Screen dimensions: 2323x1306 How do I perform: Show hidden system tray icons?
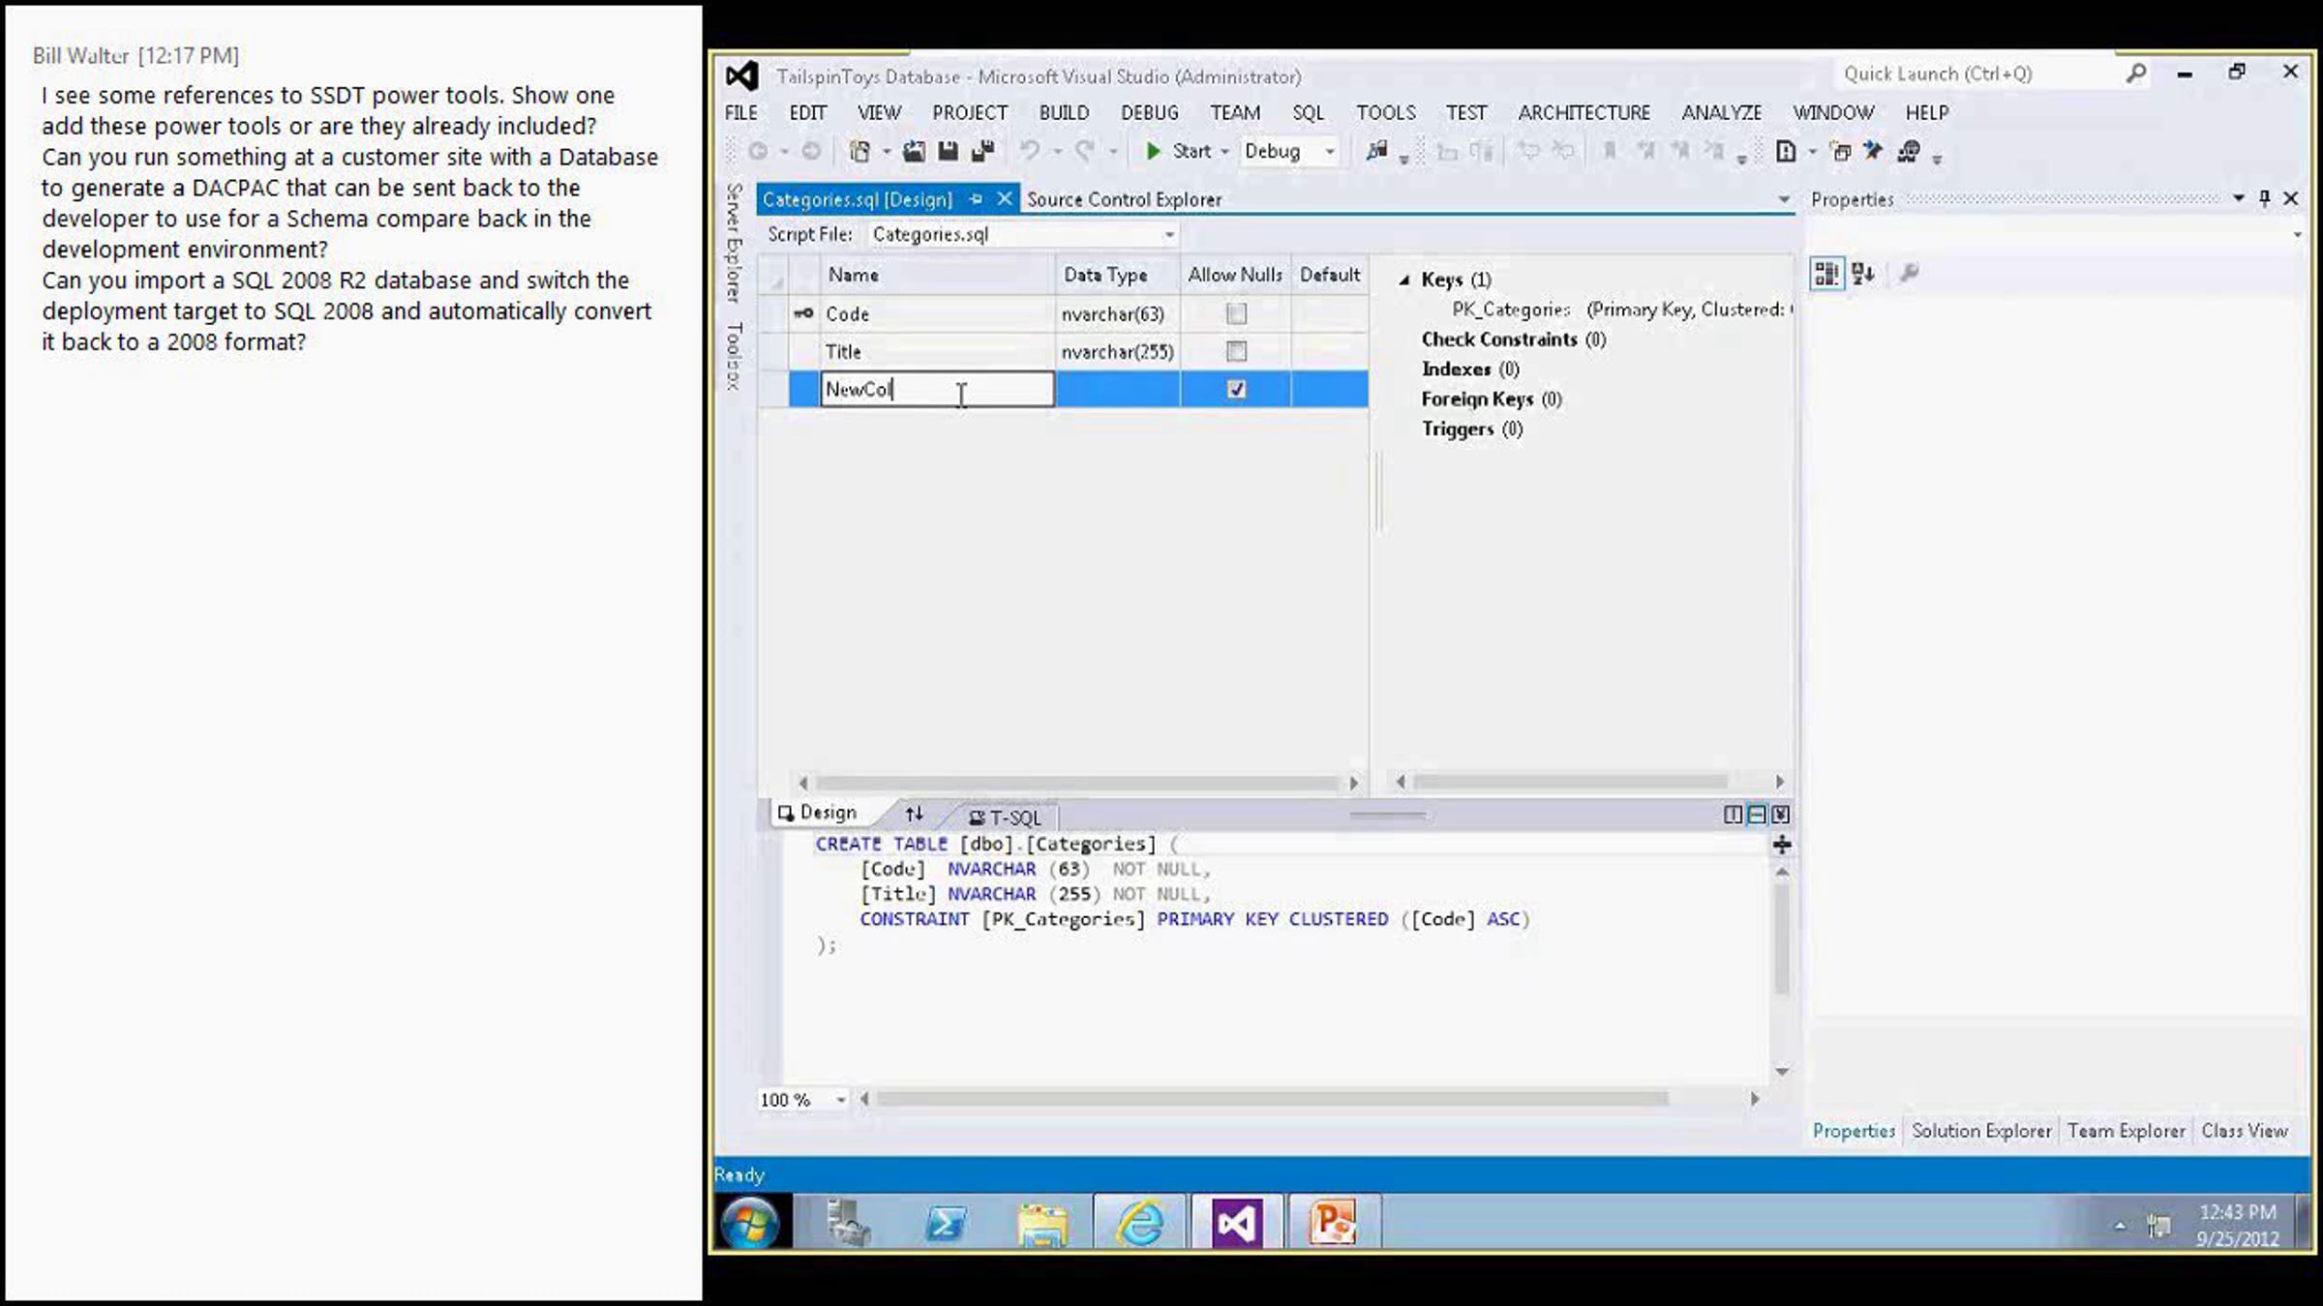tap(2120, 1226)
